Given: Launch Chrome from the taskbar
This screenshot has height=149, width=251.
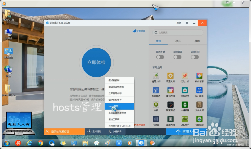Looking at the screenshot, I should coord(40,143).
